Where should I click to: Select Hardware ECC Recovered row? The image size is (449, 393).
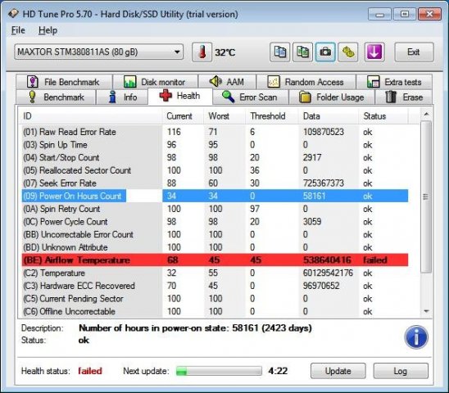pyautogui.click(x=215, y=286)
